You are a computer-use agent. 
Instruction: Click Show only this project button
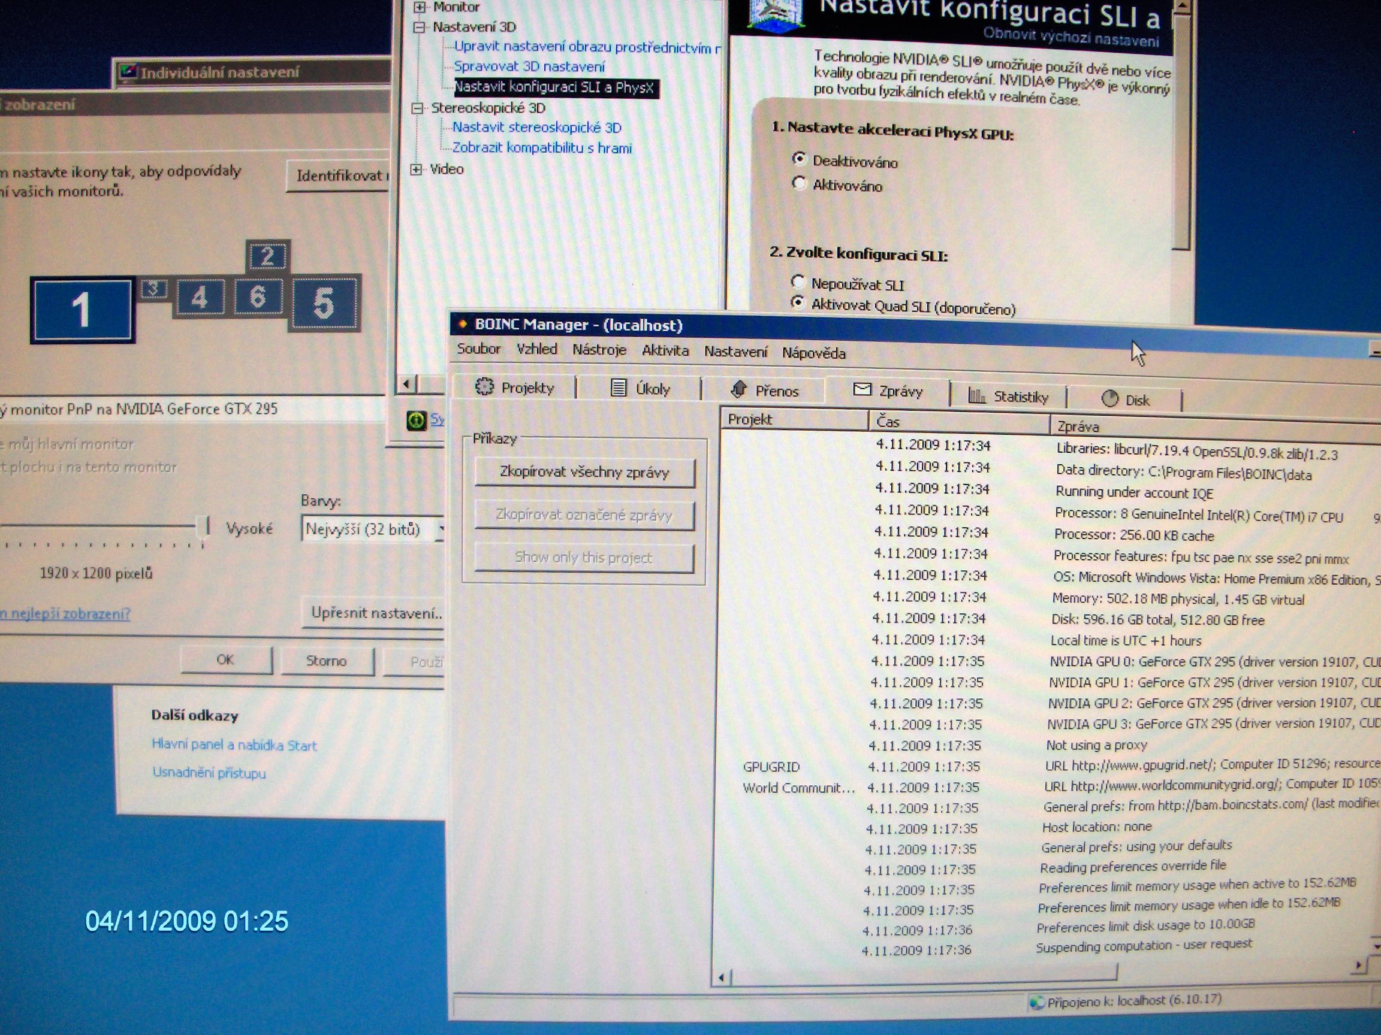pos(584,557)
